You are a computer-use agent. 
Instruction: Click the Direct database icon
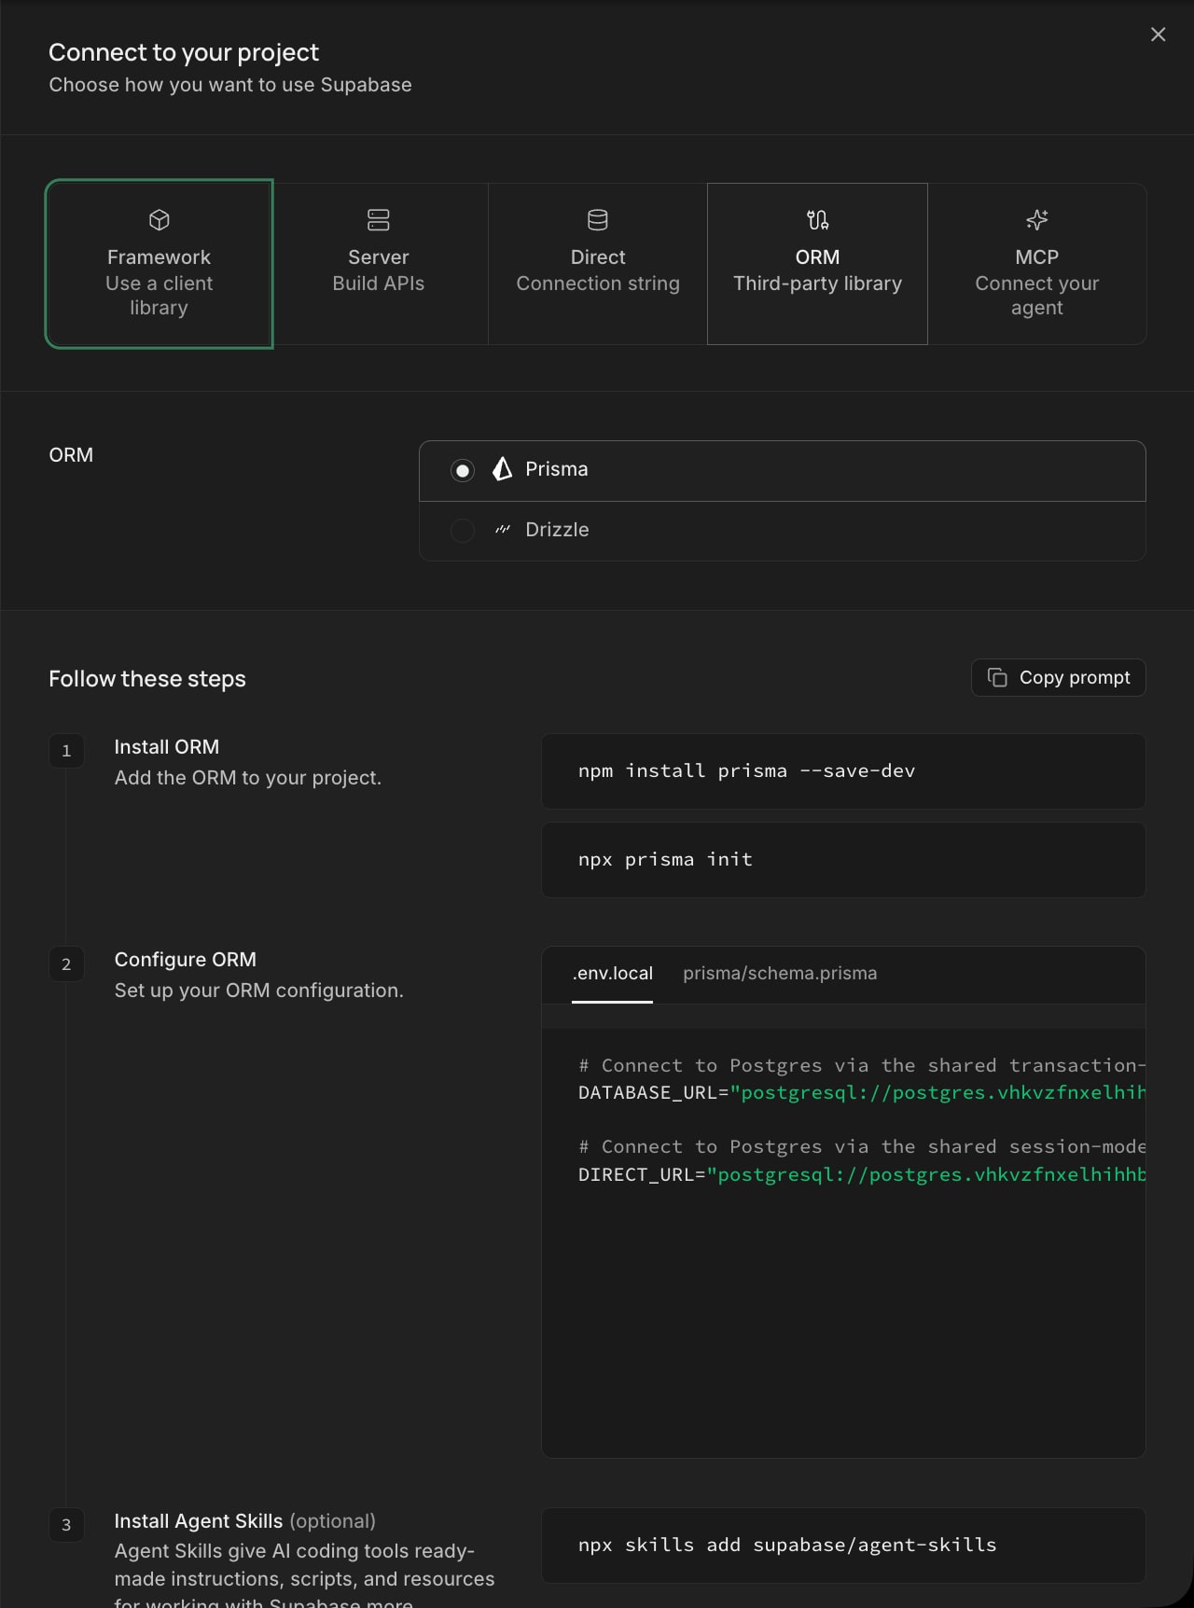tap(598, 220)
